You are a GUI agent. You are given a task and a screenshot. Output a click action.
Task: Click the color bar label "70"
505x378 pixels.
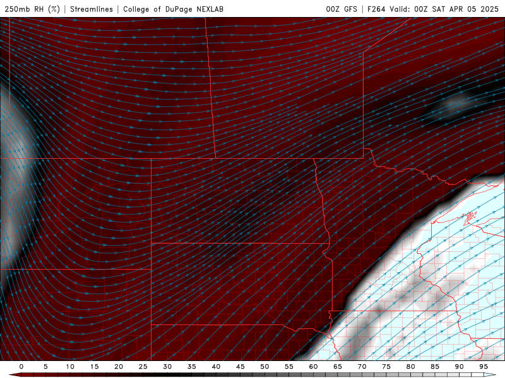362,367
